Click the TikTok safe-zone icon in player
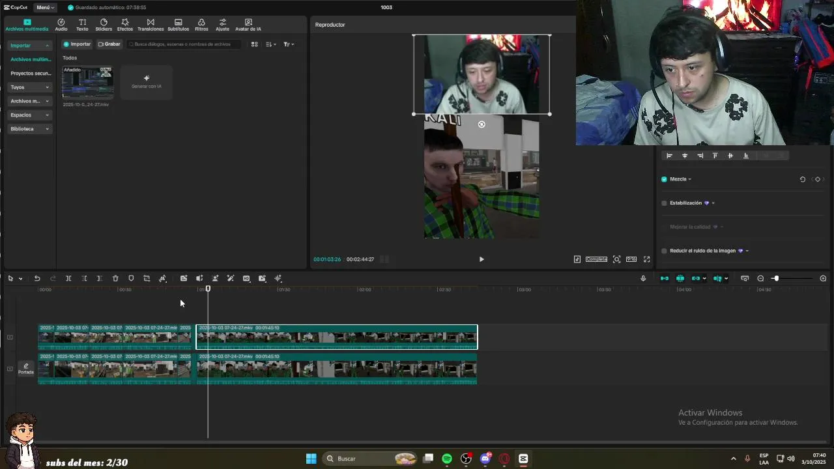 577,259
